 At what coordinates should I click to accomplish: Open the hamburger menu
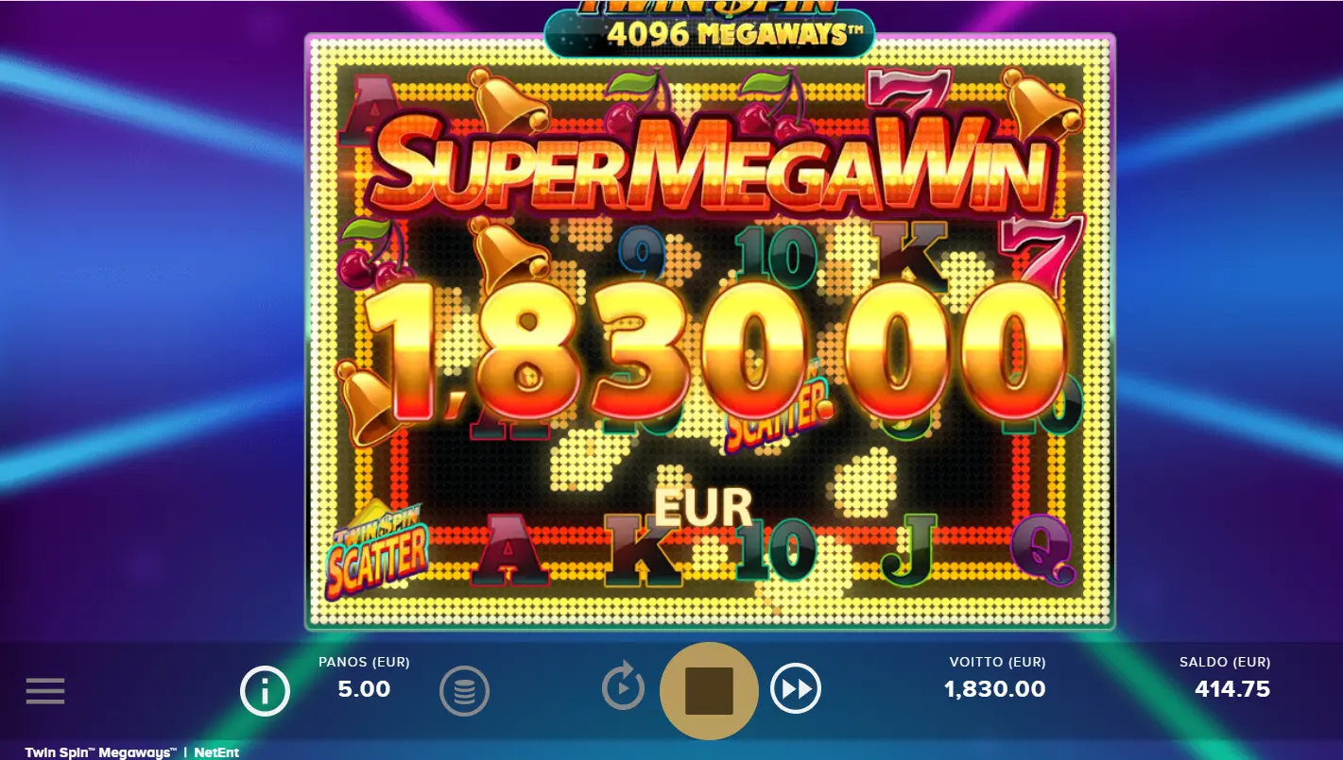point(45,691)
